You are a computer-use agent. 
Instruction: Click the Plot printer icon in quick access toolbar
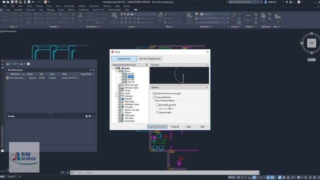click(x=29, y=2)
